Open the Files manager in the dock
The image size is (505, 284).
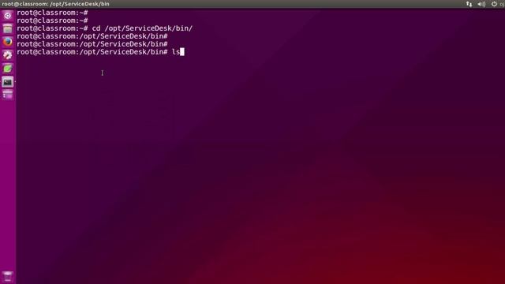pyautogui.click(x=7, y=28)
